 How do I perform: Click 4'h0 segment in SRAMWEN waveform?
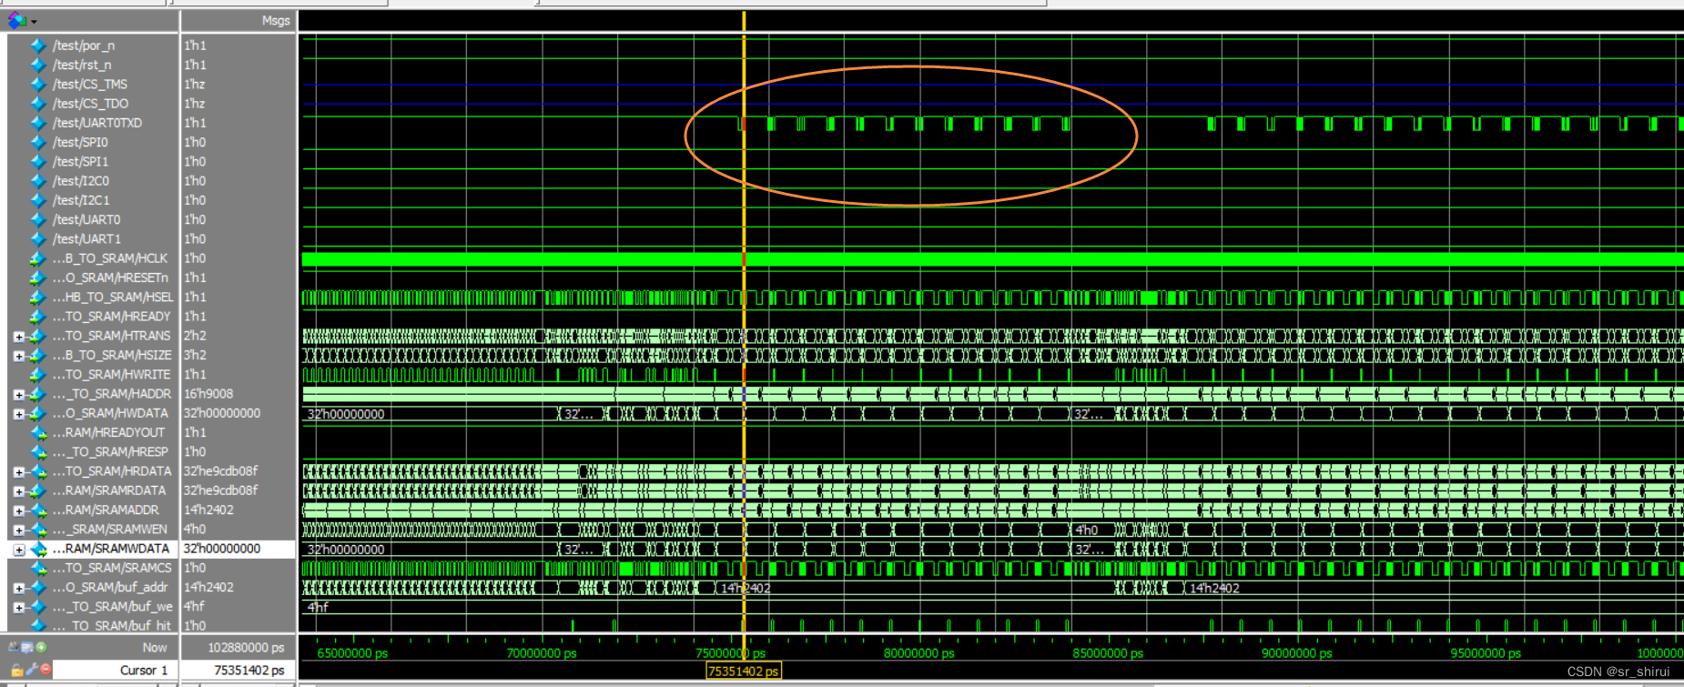tap(1087, 530)
